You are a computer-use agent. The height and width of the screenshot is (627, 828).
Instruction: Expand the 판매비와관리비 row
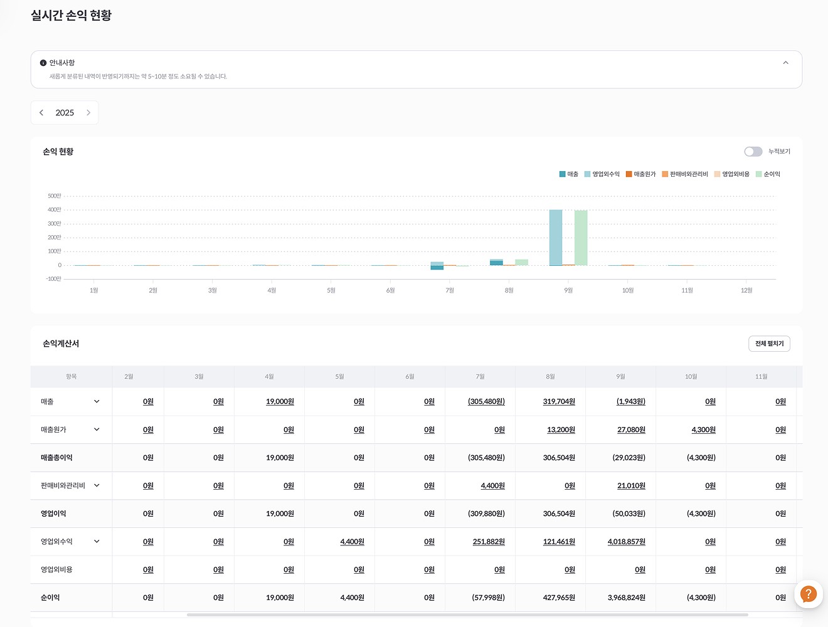97,485
